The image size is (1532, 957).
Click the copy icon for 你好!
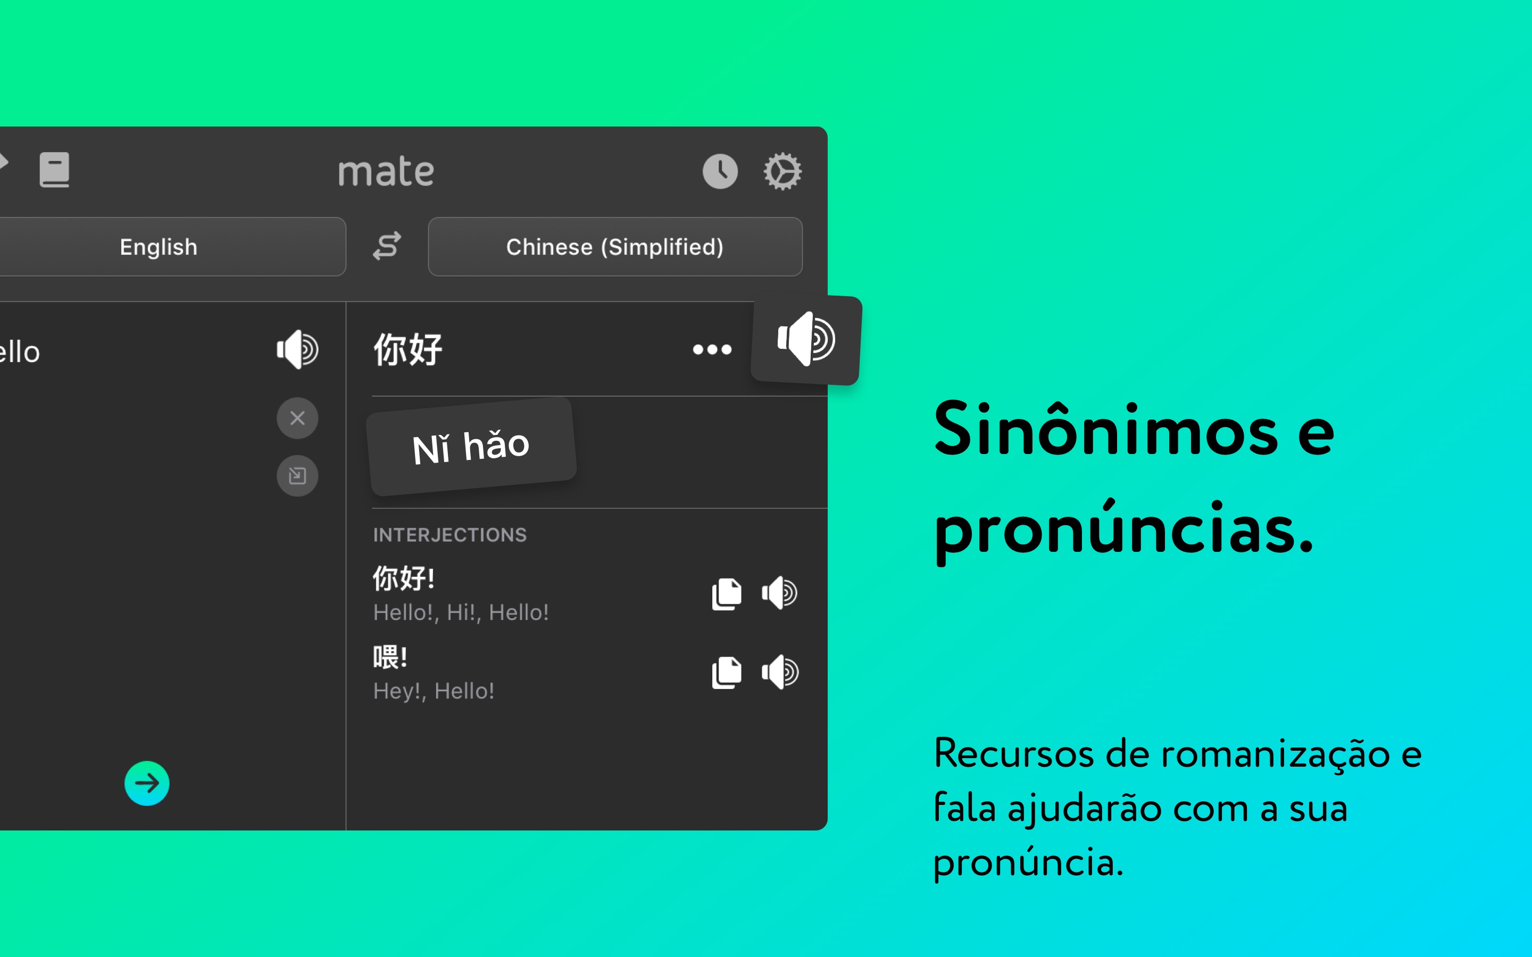(x=723, y=593)
